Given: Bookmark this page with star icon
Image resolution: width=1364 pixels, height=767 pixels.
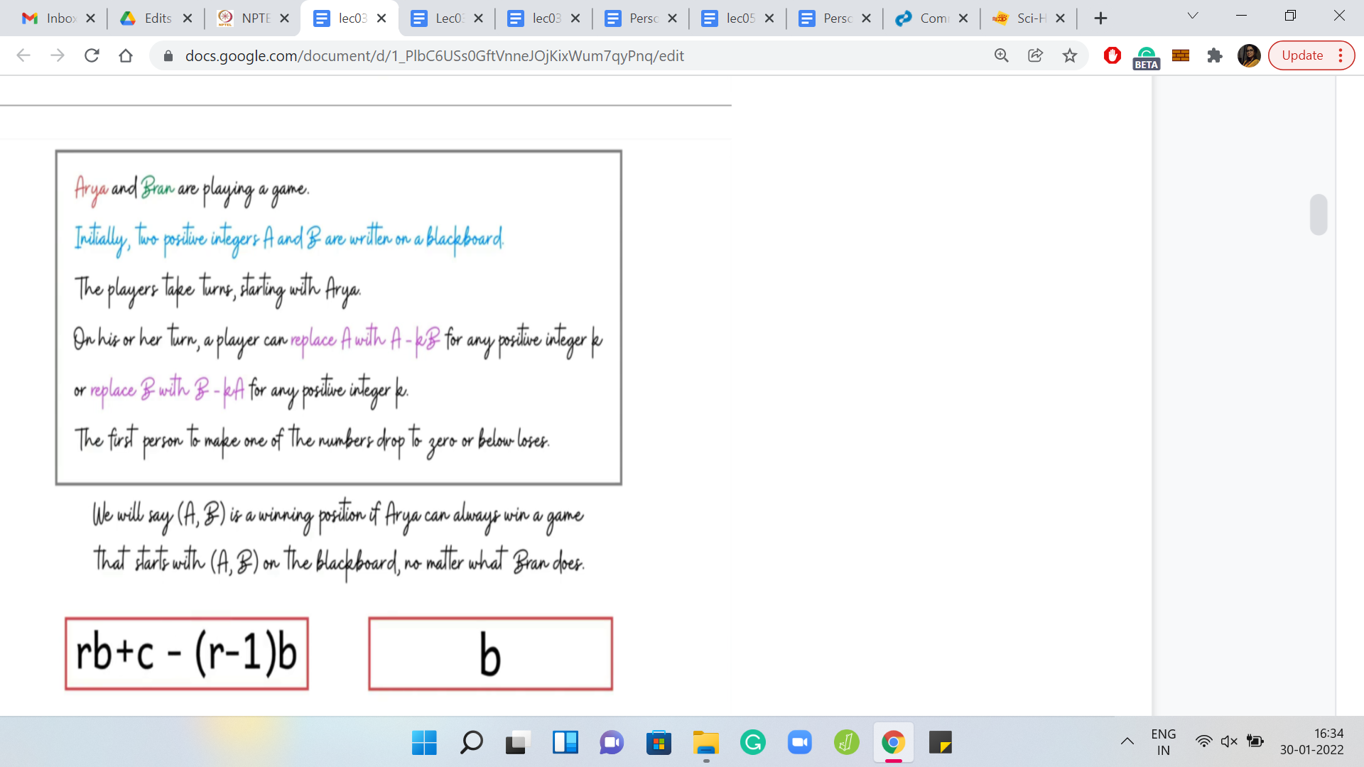Looking at the screenshot, I should [1069, 55].
